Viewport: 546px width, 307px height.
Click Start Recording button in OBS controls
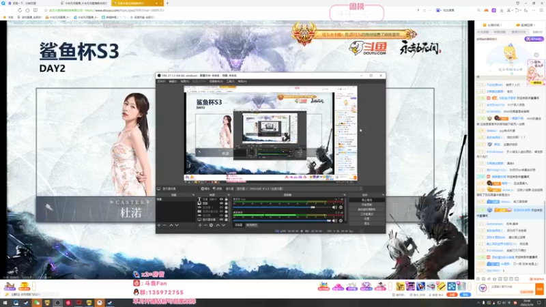[x=367, y=205]
